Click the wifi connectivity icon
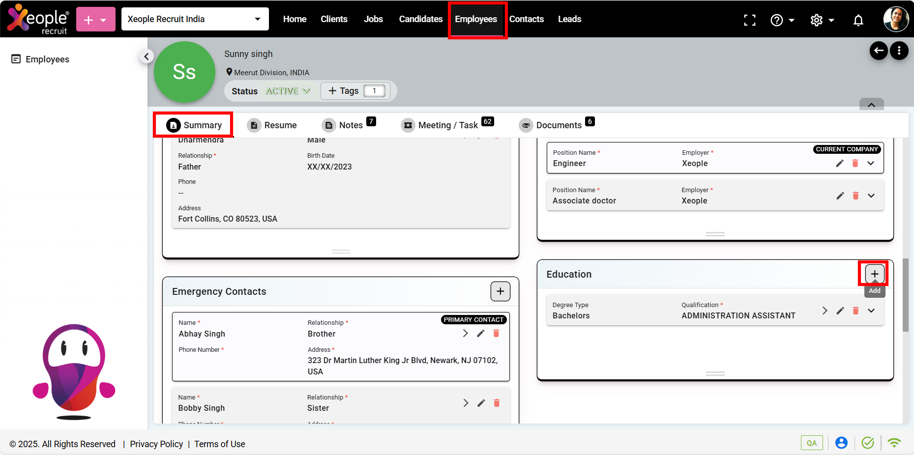Screen dimensions: 914x455 click(894, 443)
